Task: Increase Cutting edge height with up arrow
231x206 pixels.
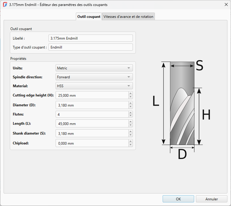Action: [131, 93]
